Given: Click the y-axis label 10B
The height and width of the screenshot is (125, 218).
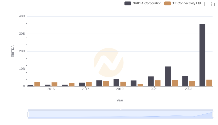Looking at the screenshot, I should (x=22, y=69).
